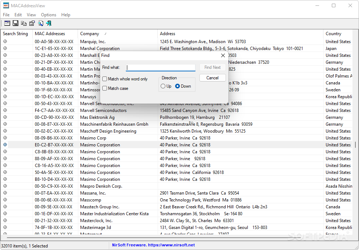Open the NirSoft Freeware website link
This screenshot has width=359, height=250.
click(153, 245)
